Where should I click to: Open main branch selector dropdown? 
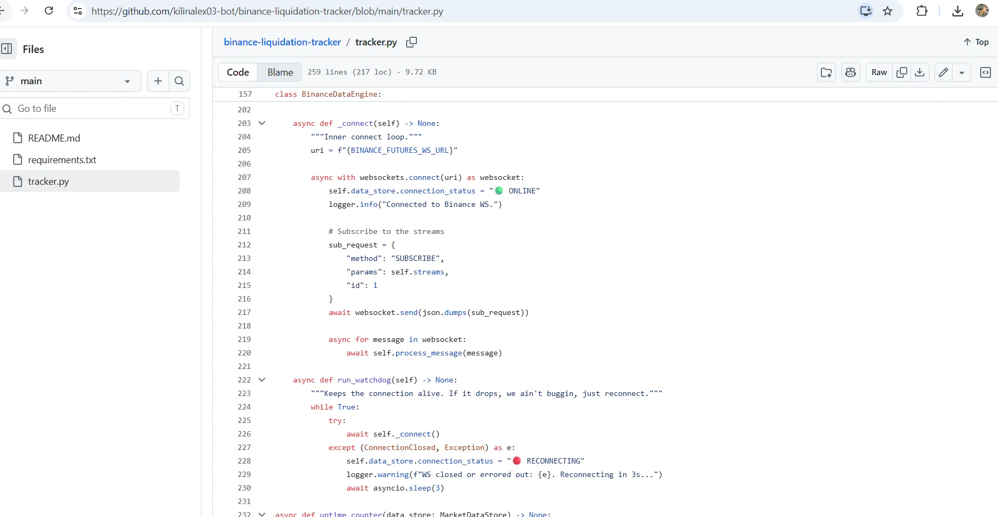[70, 81]
